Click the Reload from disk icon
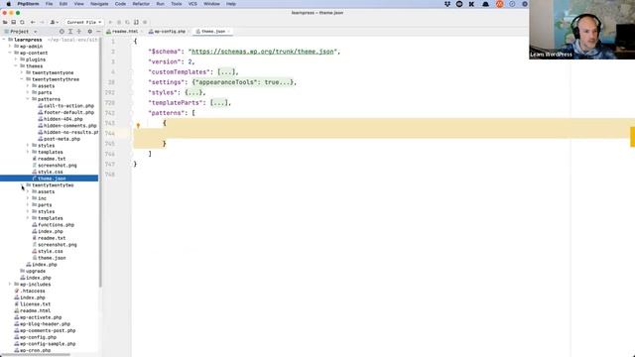 (22, 22)
